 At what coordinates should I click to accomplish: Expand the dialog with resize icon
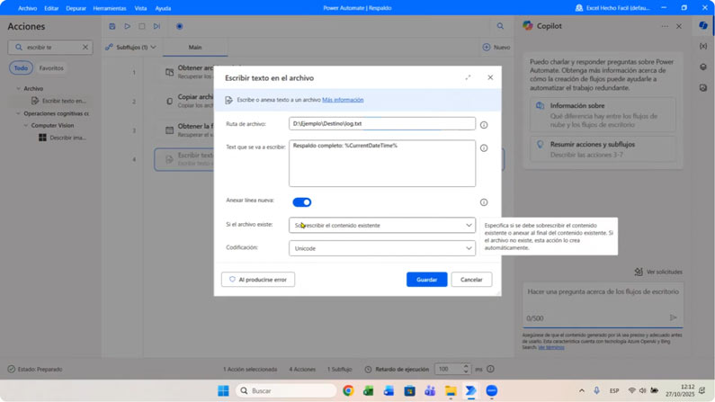468,77
